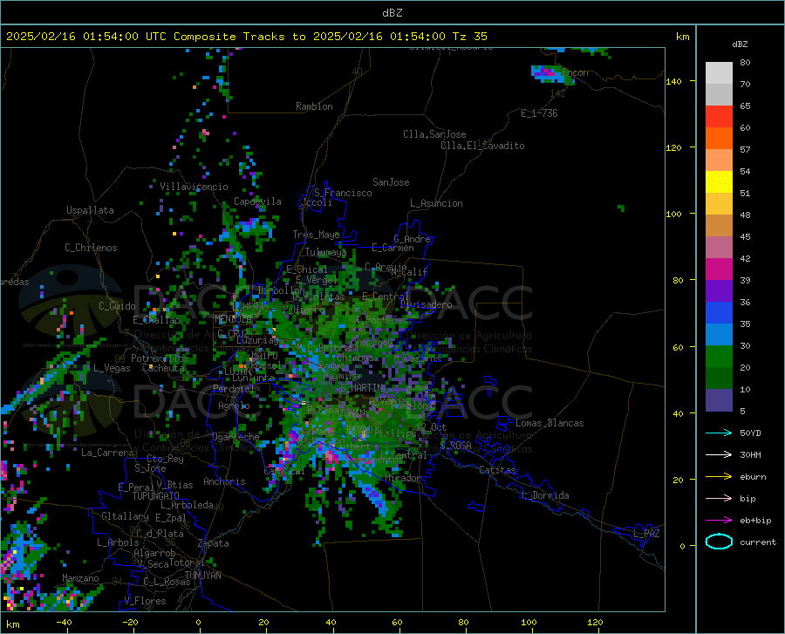Image resolution: width=785 pixels, height=634 pixels.
Task: Click the cyan 'current' ellipse legend icon
Action: click(719, 542)
